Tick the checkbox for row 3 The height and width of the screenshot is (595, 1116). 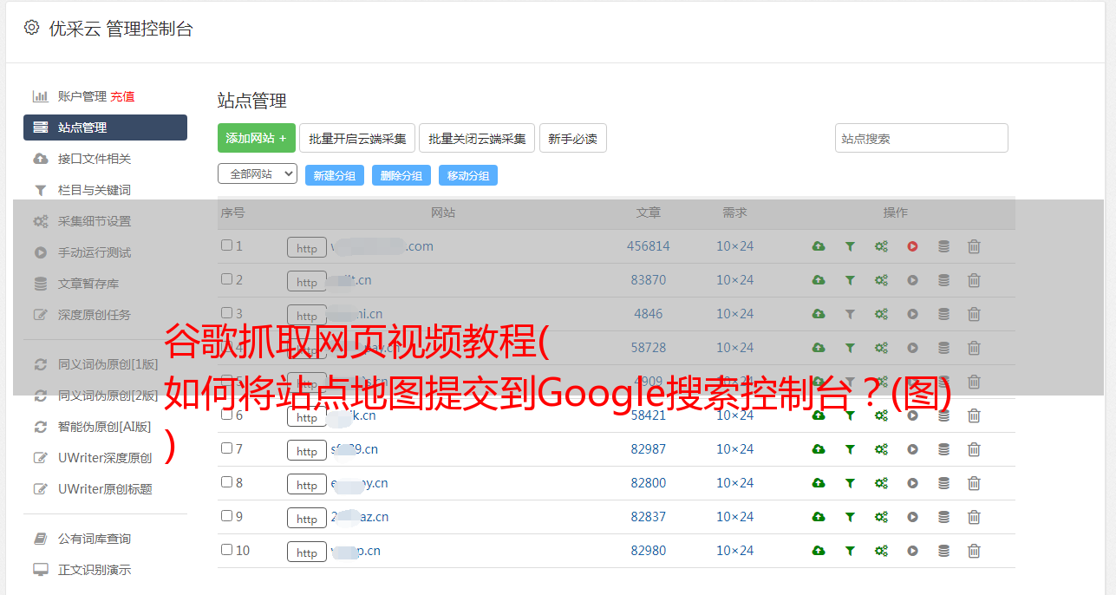pos(226,313)
